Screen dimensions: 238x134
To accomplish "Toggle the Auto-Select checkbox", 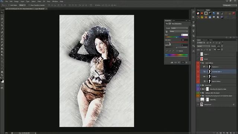I will coord(9,5).
